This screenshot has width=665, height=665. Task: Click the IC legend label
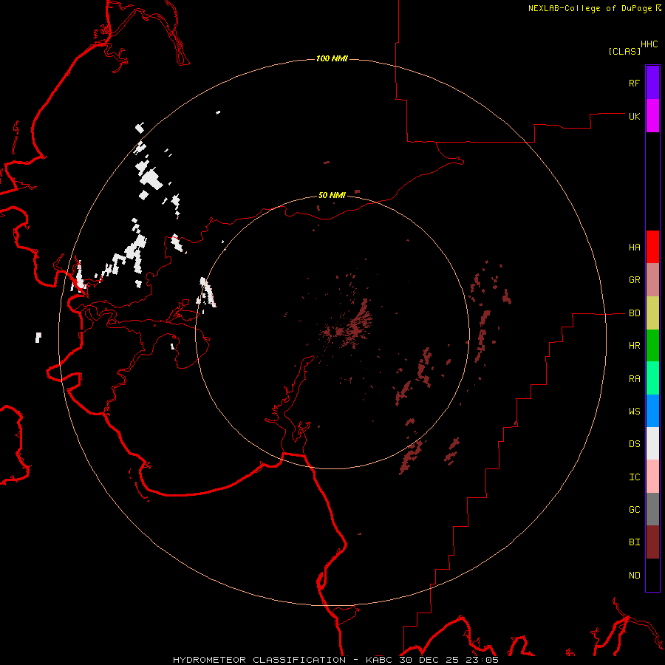[635, 477]
